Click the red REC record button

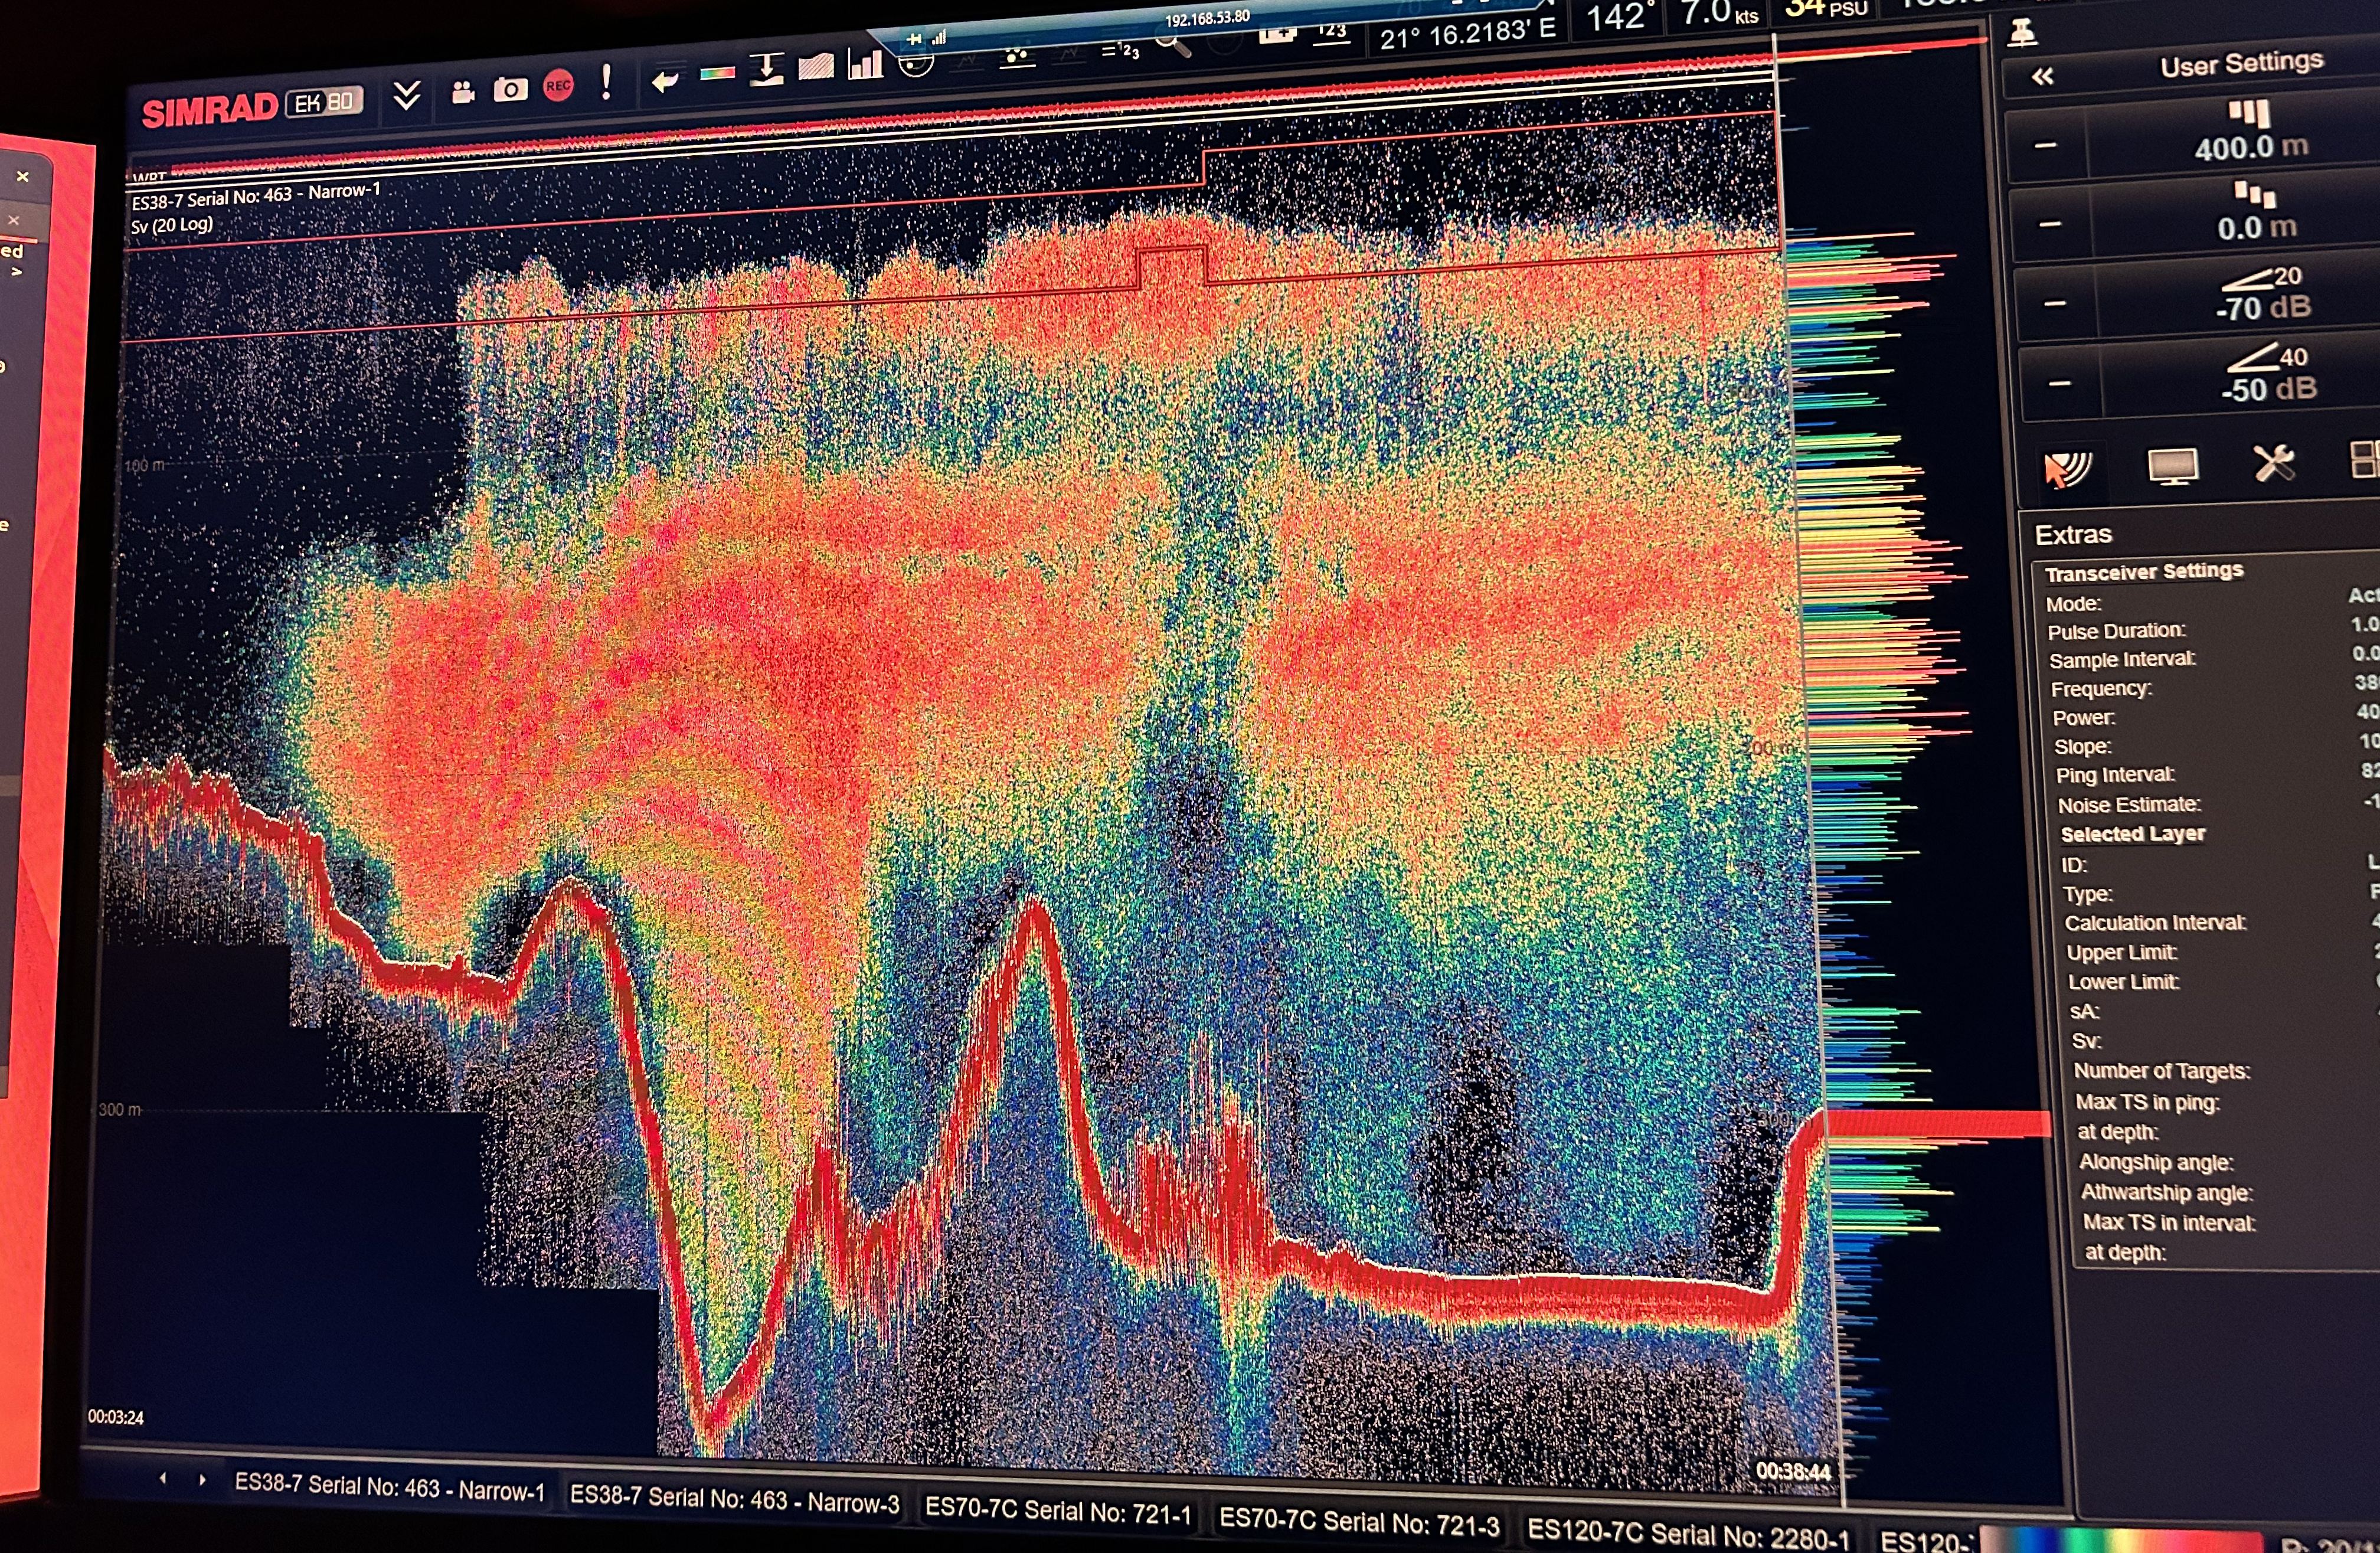click(558, 87)
